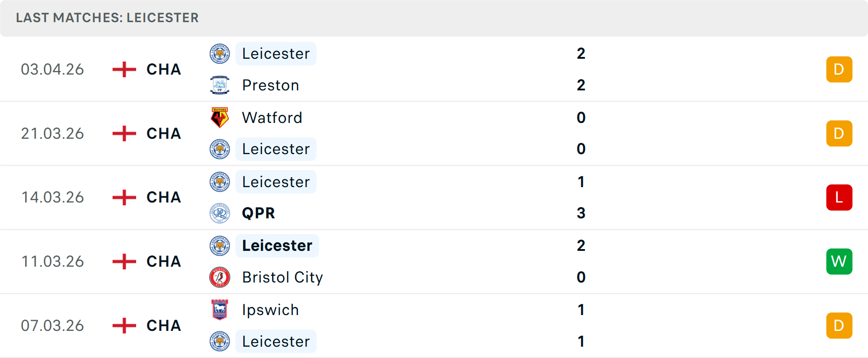Select the CHA competition label on the top row
This screenshot has width=868, height=358.
pyautogui.click(x=163, y=69)
